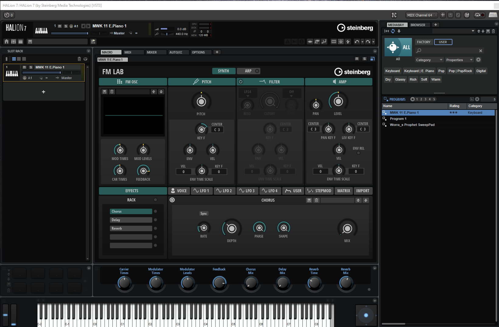Image resolution: width=499 pixels, height=327 pixels.
Task: Click the IMPORT button
Action: point(363,191)
